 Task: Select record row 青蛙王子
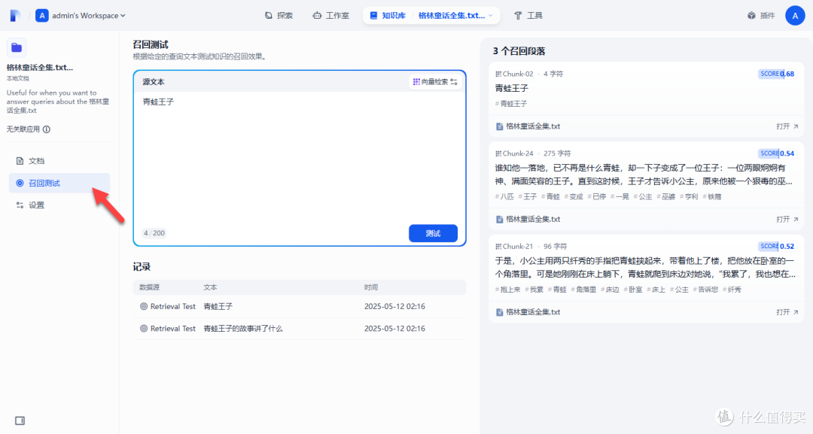point(300,307)
